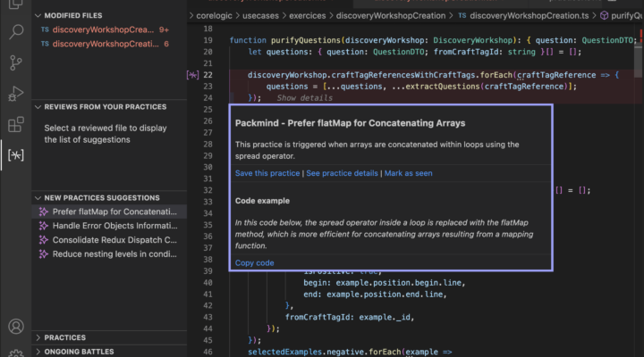Open the Source Control view
The width and height of the screenshot is (644, 357).
pos(15,63)
